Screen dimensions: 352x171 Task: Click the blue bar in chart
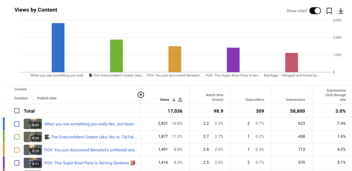coord(58,48)
